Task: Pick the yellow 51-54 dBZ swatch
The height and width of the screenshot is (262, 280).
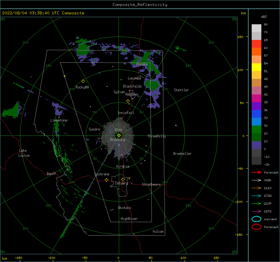Action: [256, 67]
